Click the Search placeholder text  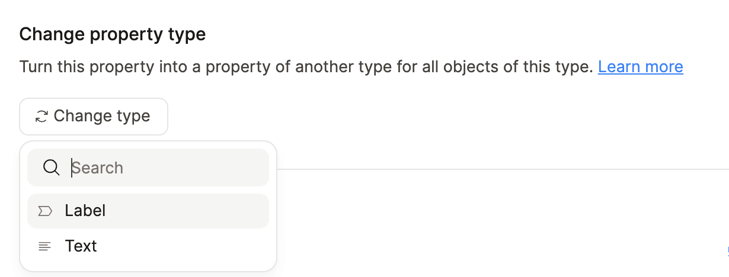[98, 168]
